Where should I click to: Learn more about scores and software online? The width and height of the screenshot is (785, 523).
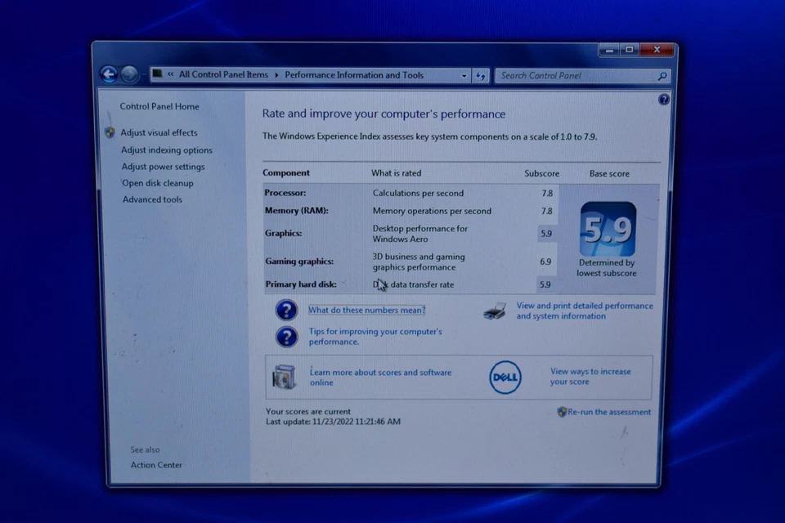tap(380, 378)
